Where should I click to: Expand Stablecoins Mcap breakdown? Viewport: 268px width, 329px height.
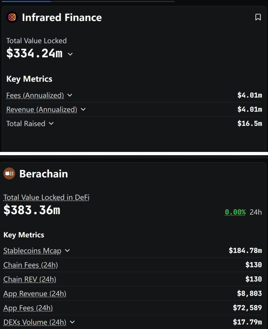tap(67, 251)
